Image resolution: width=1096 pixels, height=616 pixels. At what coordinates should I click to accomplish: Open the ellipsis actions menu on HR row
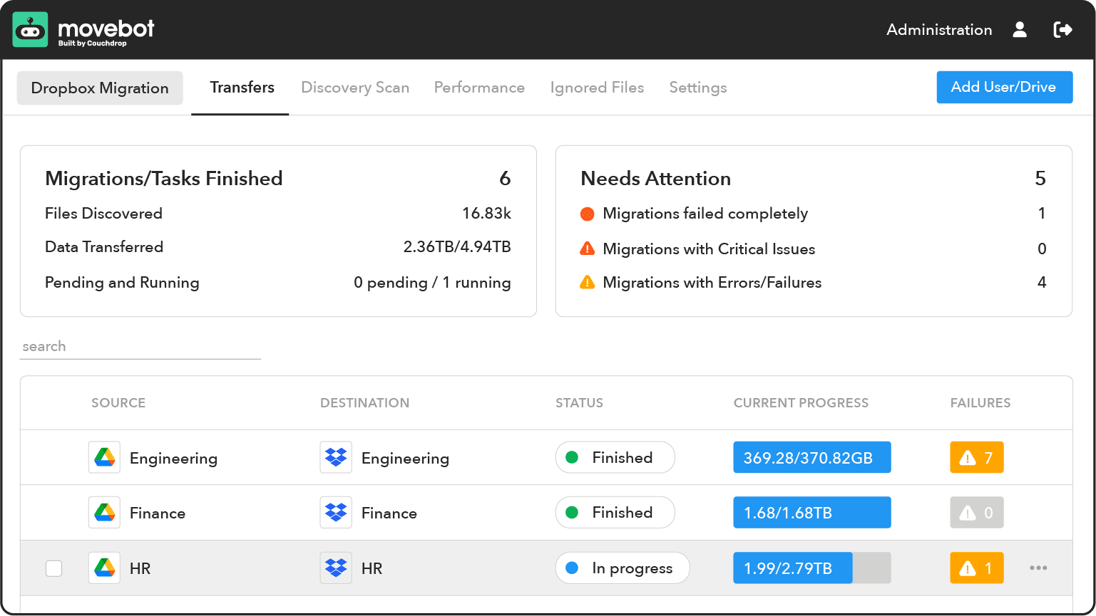click(1038, 568)
